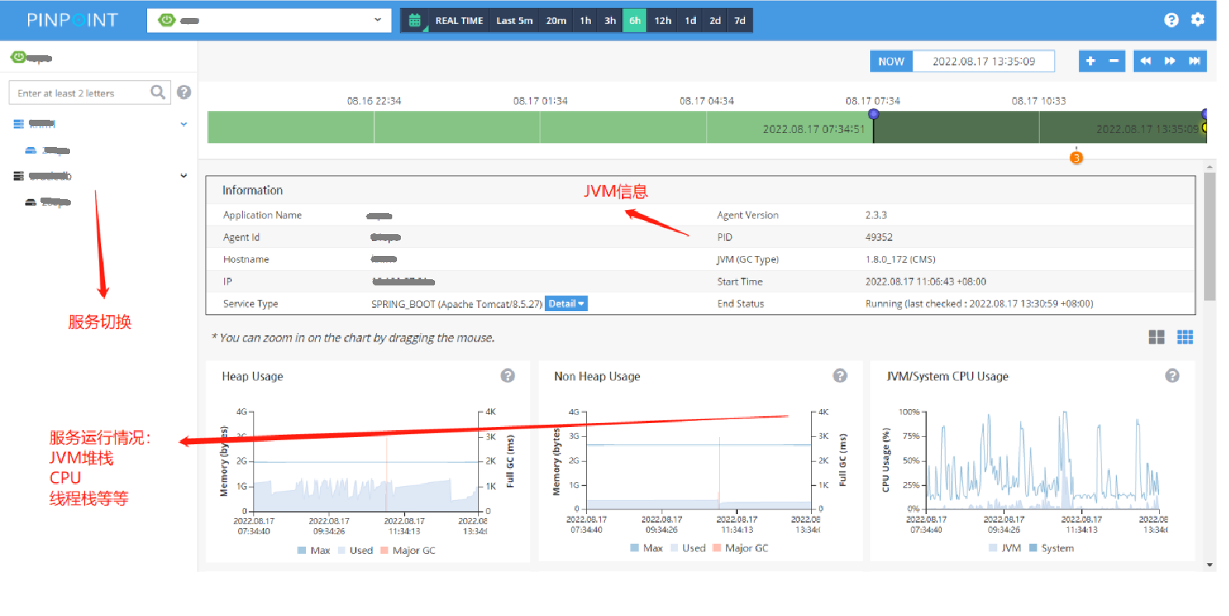Click the NOW button
Image resolution: width=1229 pixels, height=616 pixels.
(891, 61)
